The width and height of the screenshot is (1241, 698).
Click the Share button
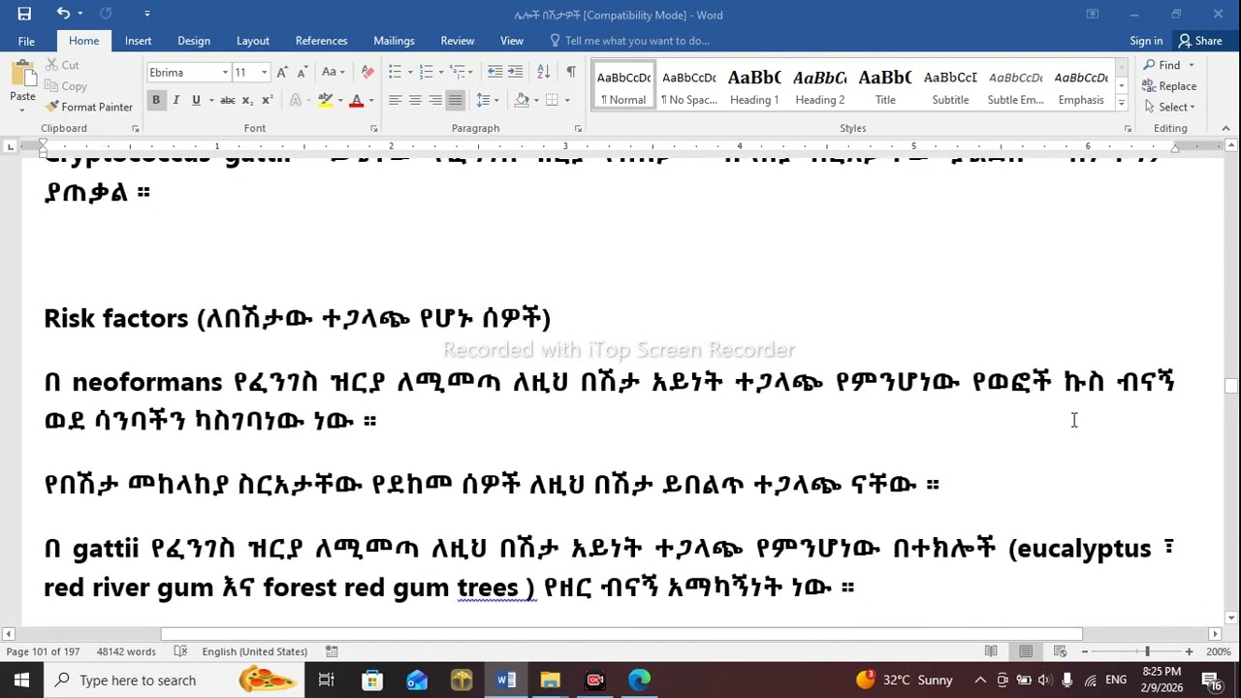(1199, 41)
